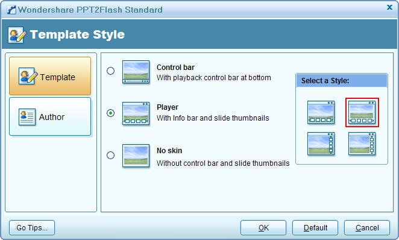Image resolution: width=399 pixels, height=240 pixels.
Task: Click the Template tab's pencil icon
Action: (28, 76)
